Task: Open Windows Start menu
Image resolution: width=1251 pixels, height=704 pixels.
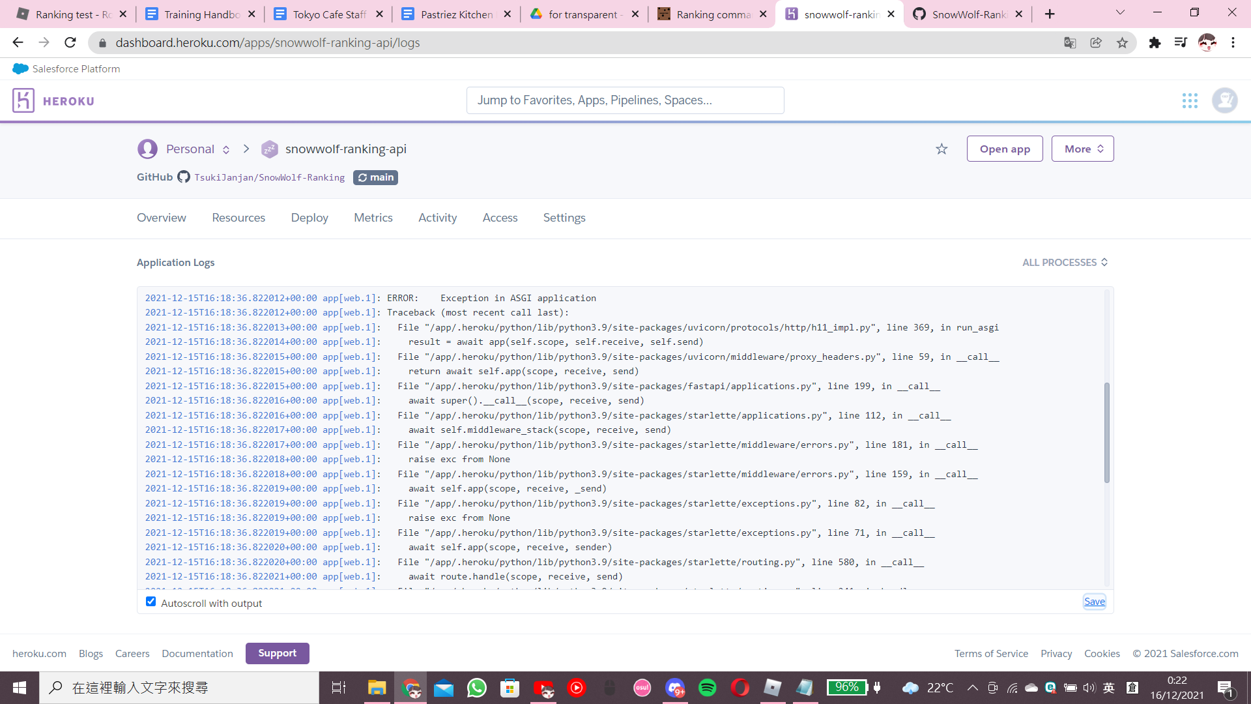Action: [20, 688]
